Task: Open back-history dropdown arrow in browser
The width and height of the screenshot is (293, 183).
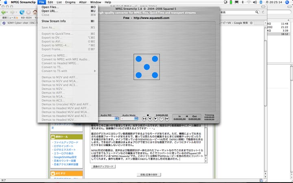Action: tap(7, 13)
